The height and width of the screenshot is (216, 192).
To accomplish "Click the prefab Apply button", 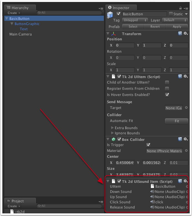I will (x=177, y=27).
